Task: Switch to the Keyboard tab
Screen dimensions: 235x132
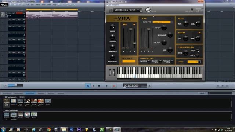Action: [x=51, y=93]
